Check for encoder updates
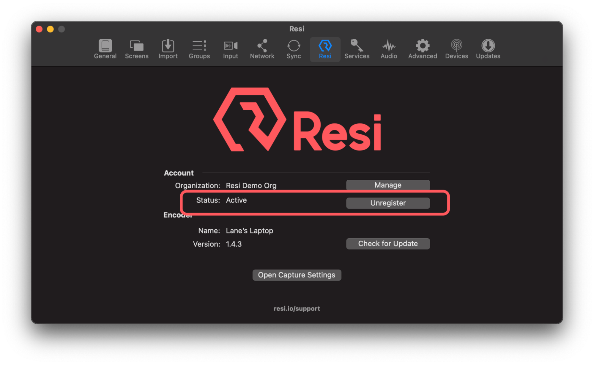Screen dimensions: 594x365 (x=387, y=243)
